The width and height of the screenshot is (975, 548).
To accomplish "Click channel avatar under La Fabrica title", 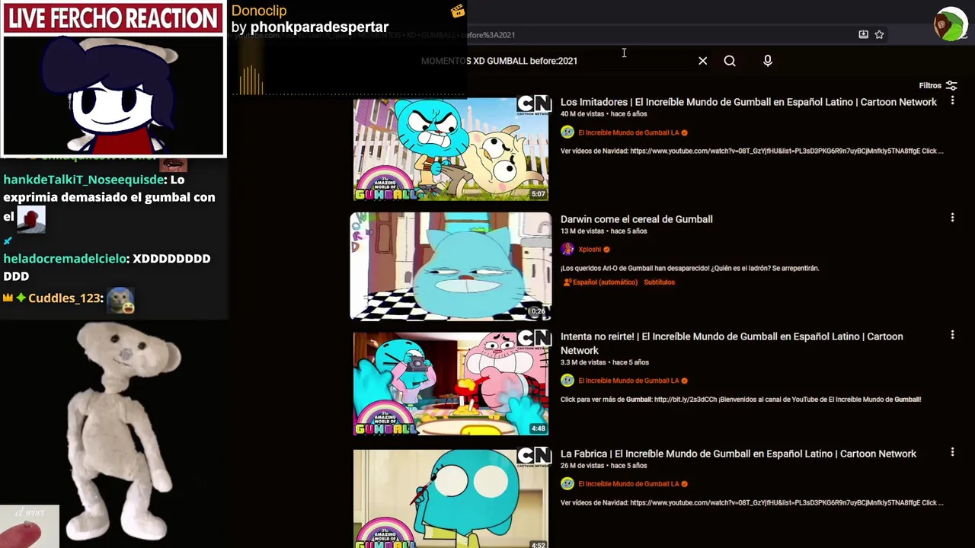I will pyautogui.click(x=567, y=484).
